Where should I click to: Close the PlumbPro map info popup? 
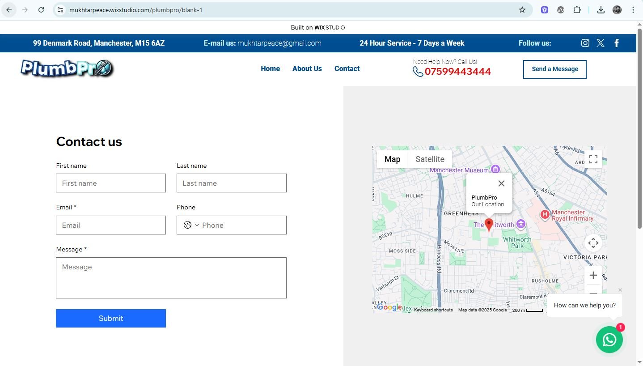pos(501,183)
